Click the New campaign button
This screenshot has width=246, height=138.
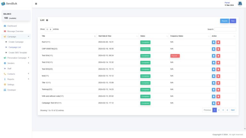(x=233, y=21)
